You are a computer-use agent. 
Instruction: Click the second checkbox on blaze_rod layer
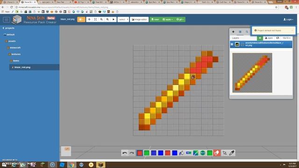242,44
